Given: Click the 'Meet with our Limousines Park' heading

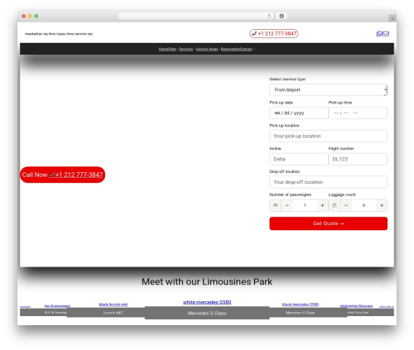Looking at the screenshot, I should [x=207, y=281].
